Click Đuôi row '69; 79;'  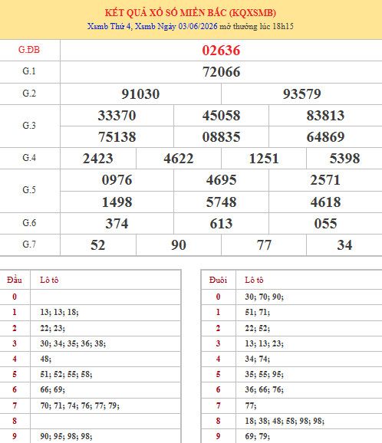click(x=257, y=437)
